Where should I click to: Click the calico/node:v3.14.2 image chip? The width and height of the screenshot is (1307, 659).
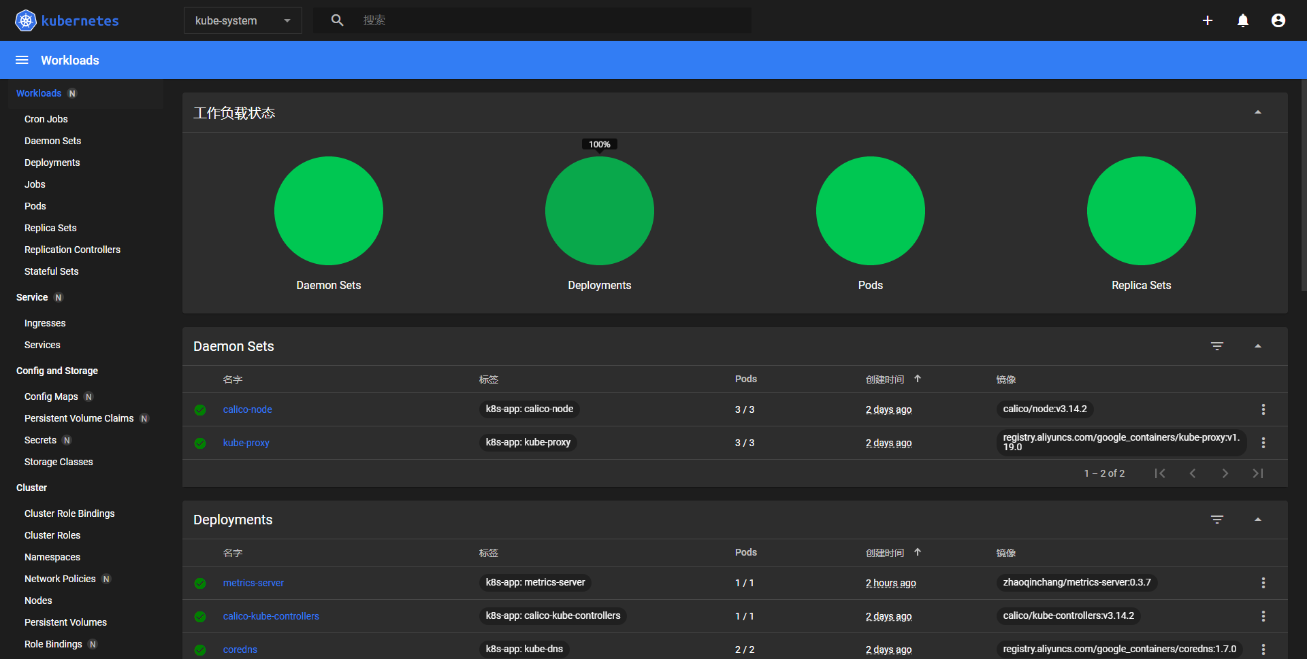pos(1045,409)
